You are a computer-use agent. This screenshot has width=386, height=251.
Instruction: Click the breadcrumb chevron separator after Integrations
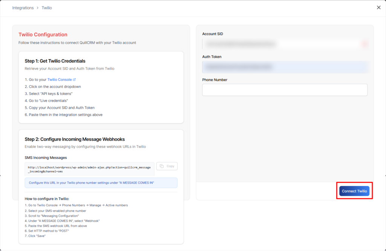click(x=38, y=8)
